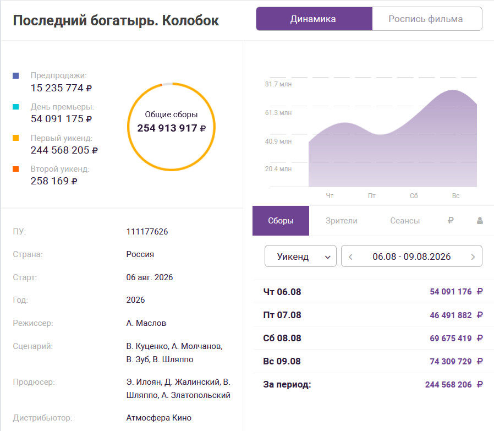Switch to the Зрители tab
This screenshot has height=431, width=494.
click(342, 221)
